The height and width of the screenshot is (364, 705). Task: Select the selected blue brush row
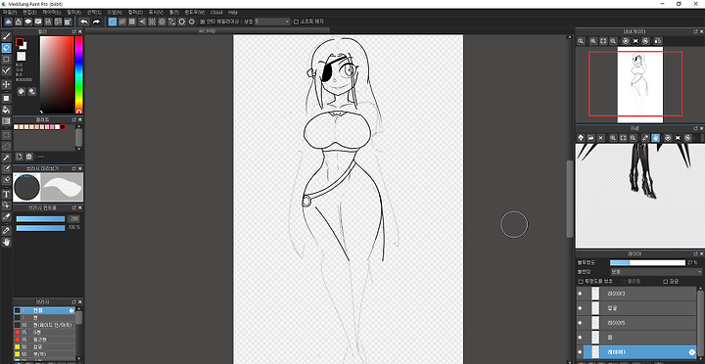(44, 310)
